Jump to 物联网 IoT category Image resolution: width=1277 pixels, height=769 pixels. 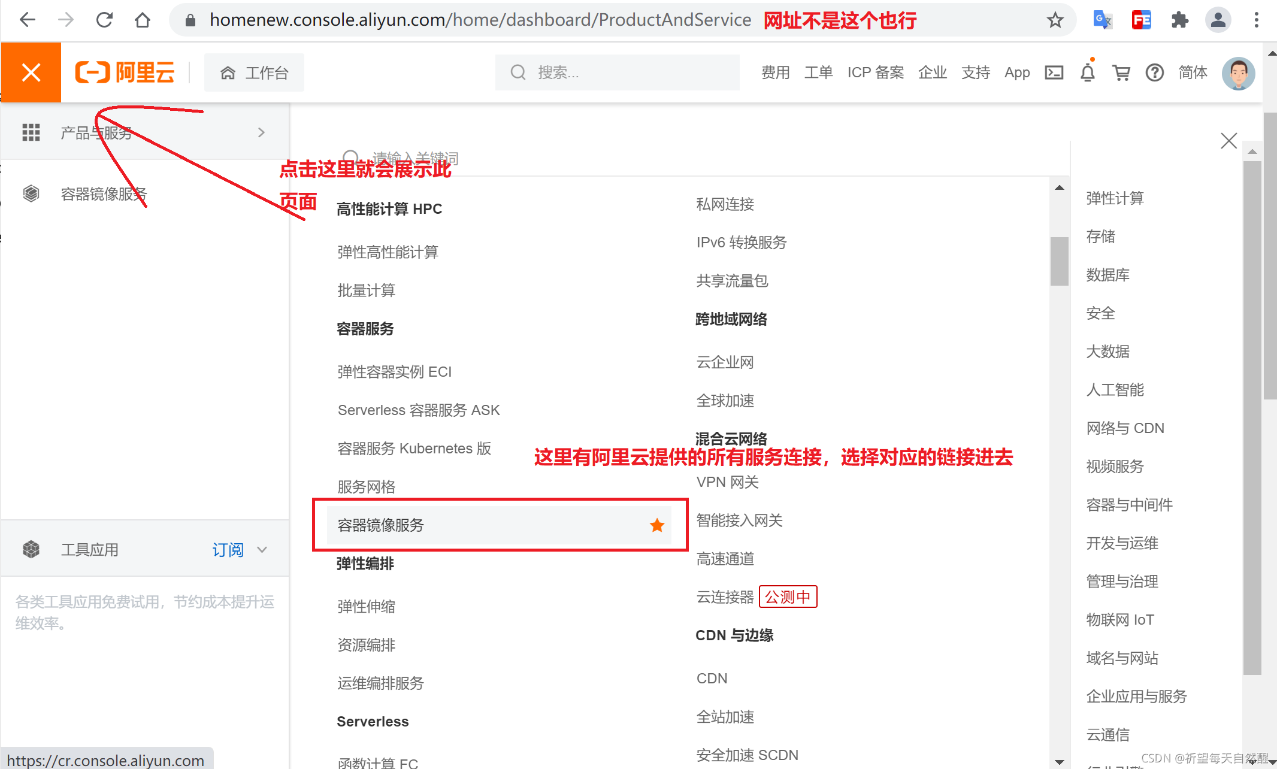pyautogui.click(x=1119, y=620)
